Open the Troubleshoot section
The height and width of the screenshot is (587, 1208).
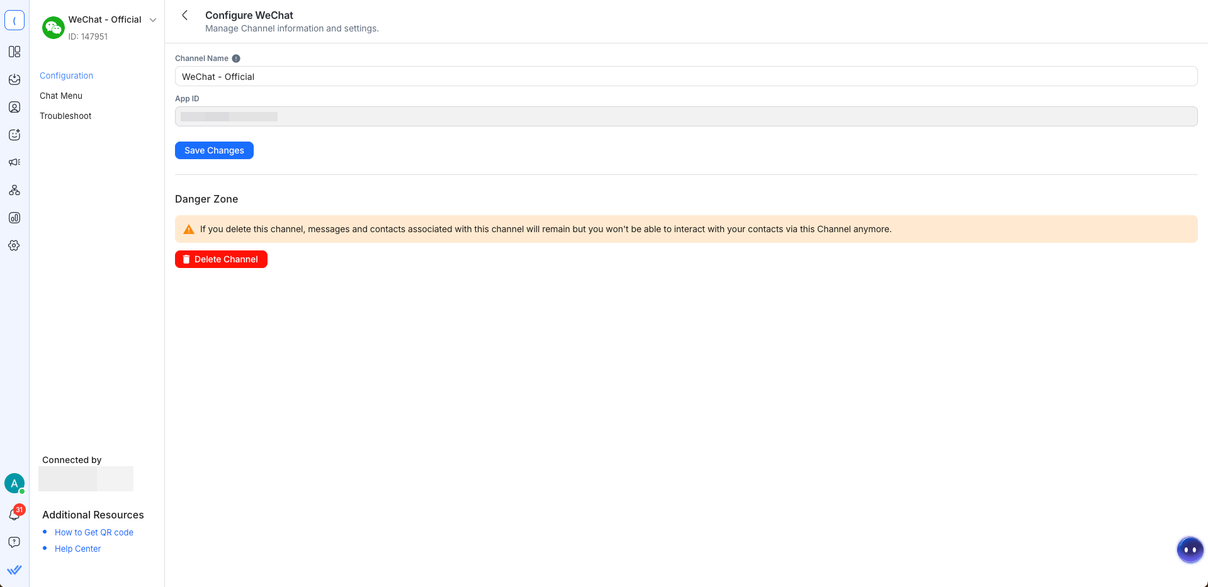(x=65, y=116)
